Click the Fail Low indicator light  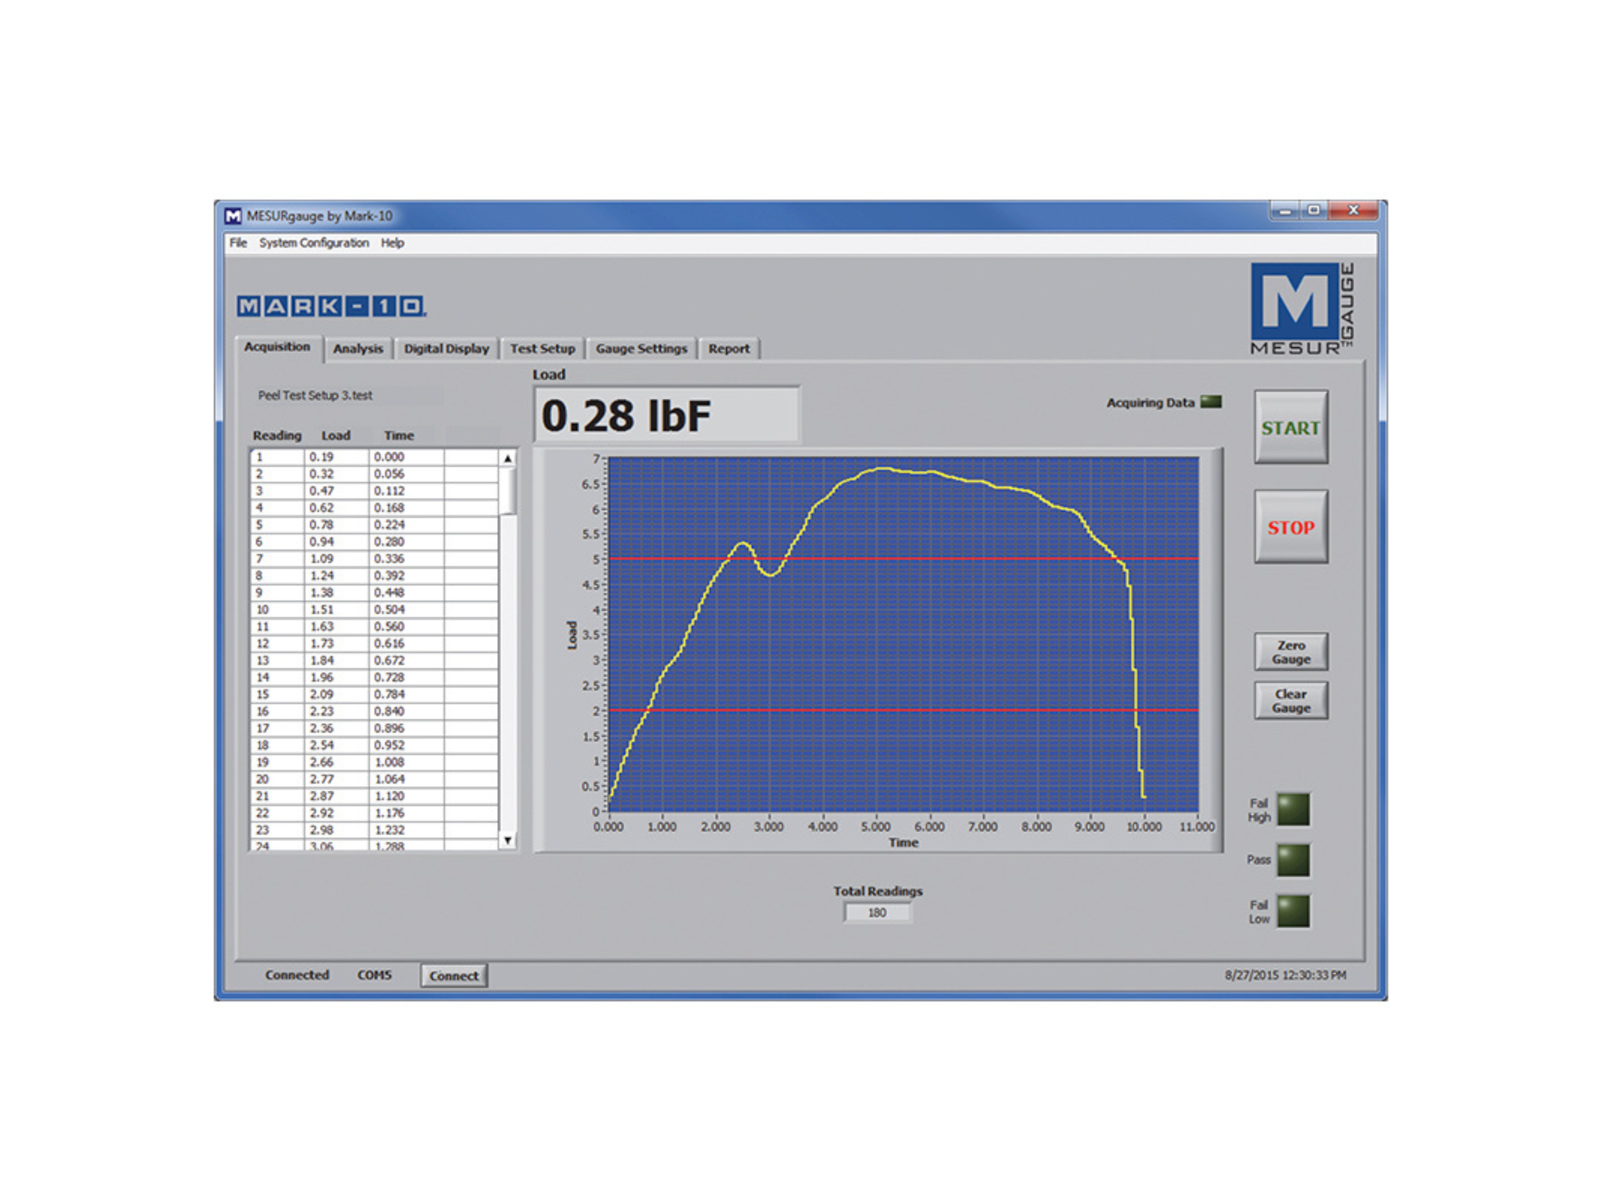pos(1293,910)
